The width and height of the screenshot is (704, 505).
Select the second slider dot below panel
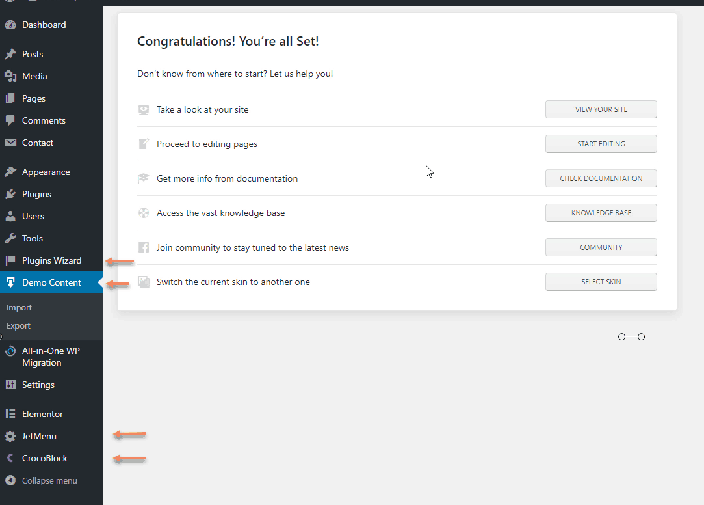click(642, 337)
